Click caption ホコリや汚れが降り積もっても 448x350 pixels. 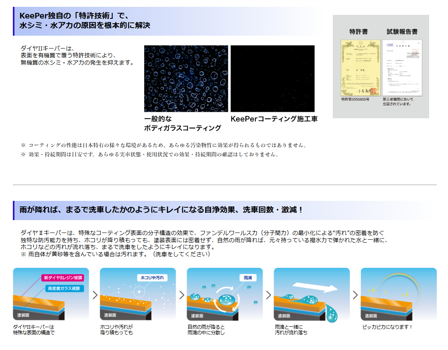pyautogui.click(x=116, y=330)
